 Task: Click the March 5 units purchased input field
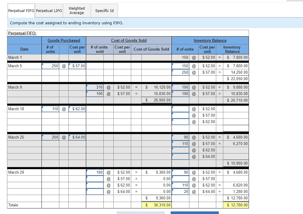point(50,66)
